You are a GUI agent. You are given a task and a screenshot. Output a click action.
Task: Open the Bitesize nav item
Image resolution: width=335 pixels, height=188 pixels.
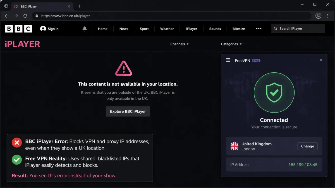pos(239,29)
